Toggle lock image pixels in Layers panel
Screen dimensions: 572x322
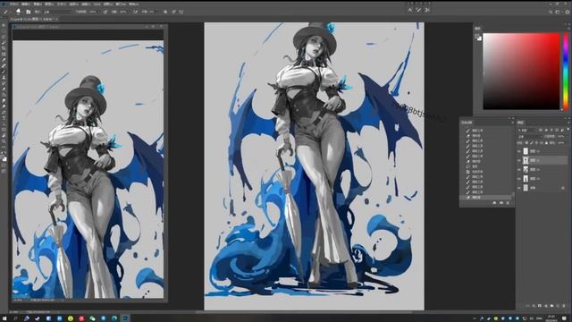pos(532,143)
